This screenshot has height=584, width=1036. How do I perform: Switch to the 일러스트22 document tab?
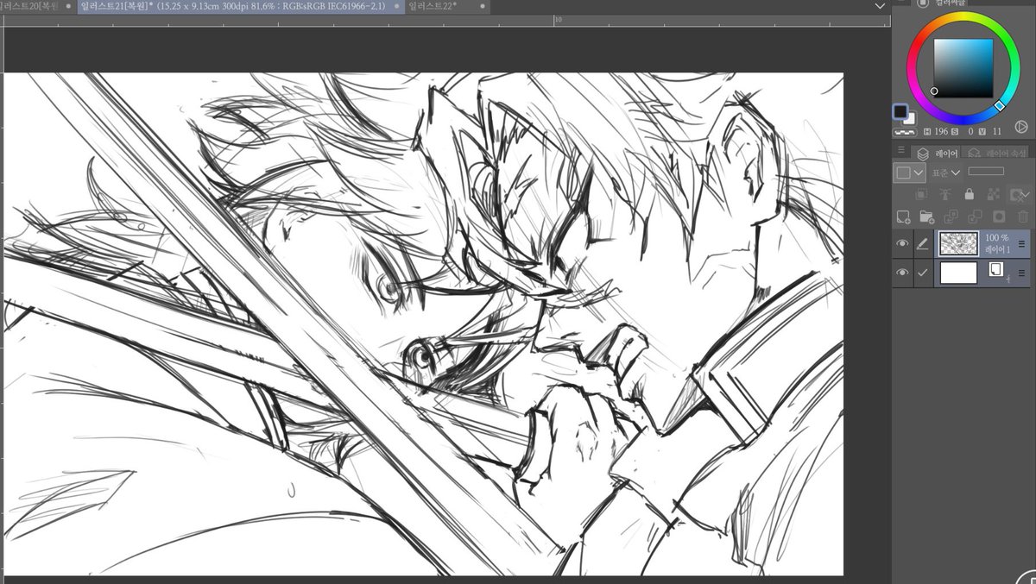pyautogui.click(x=447, y=6)
